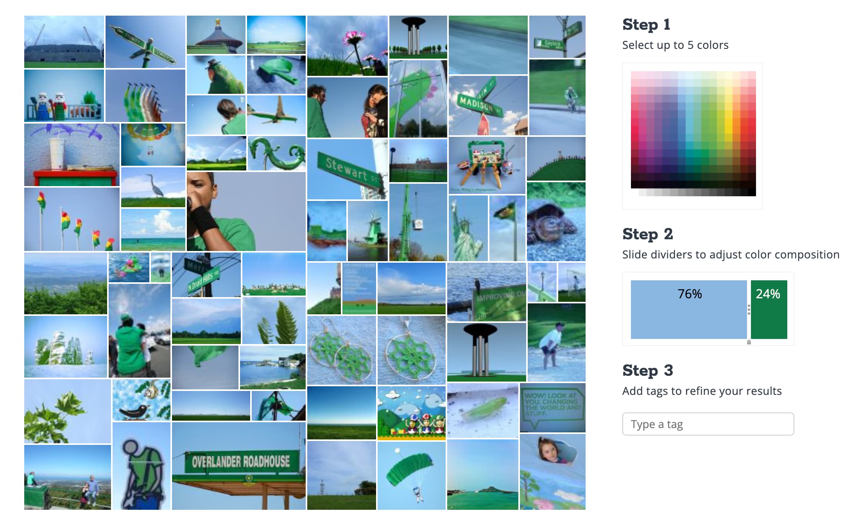Select the Madison street sign thumbnail
Screen dimensions: 860x527
tap(488, 106)
